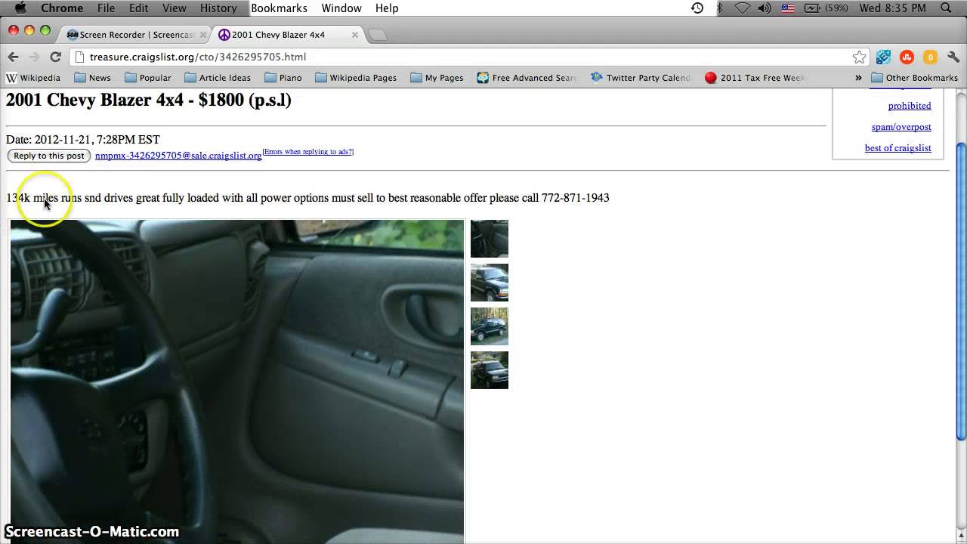This screenshot has height=544, width=967.
Task: Click the battery status icon
Action: pyautogui.click(x=813, y=8)
